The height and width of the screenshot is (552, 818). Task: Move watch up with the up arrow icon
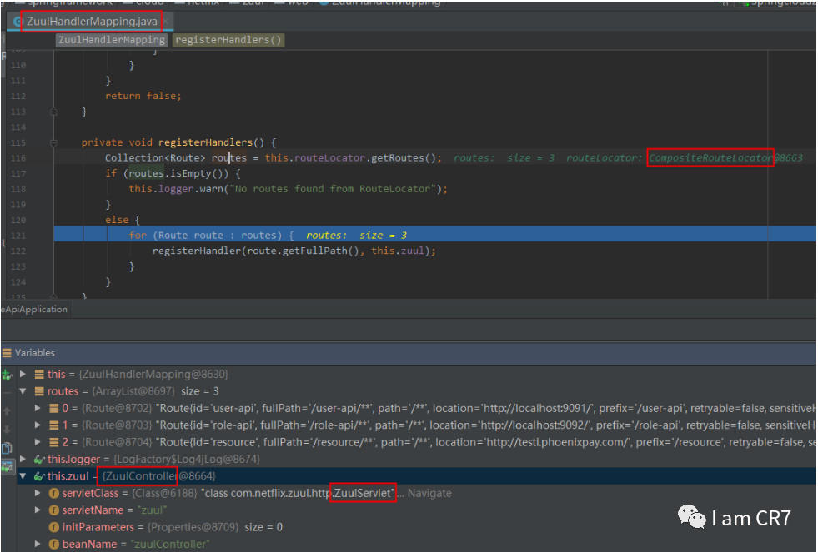7,411
